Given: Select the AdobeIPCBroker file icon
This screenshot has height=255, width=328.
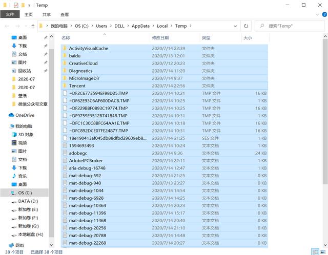Looking at the screenshot, I should (x=65, y=160).
